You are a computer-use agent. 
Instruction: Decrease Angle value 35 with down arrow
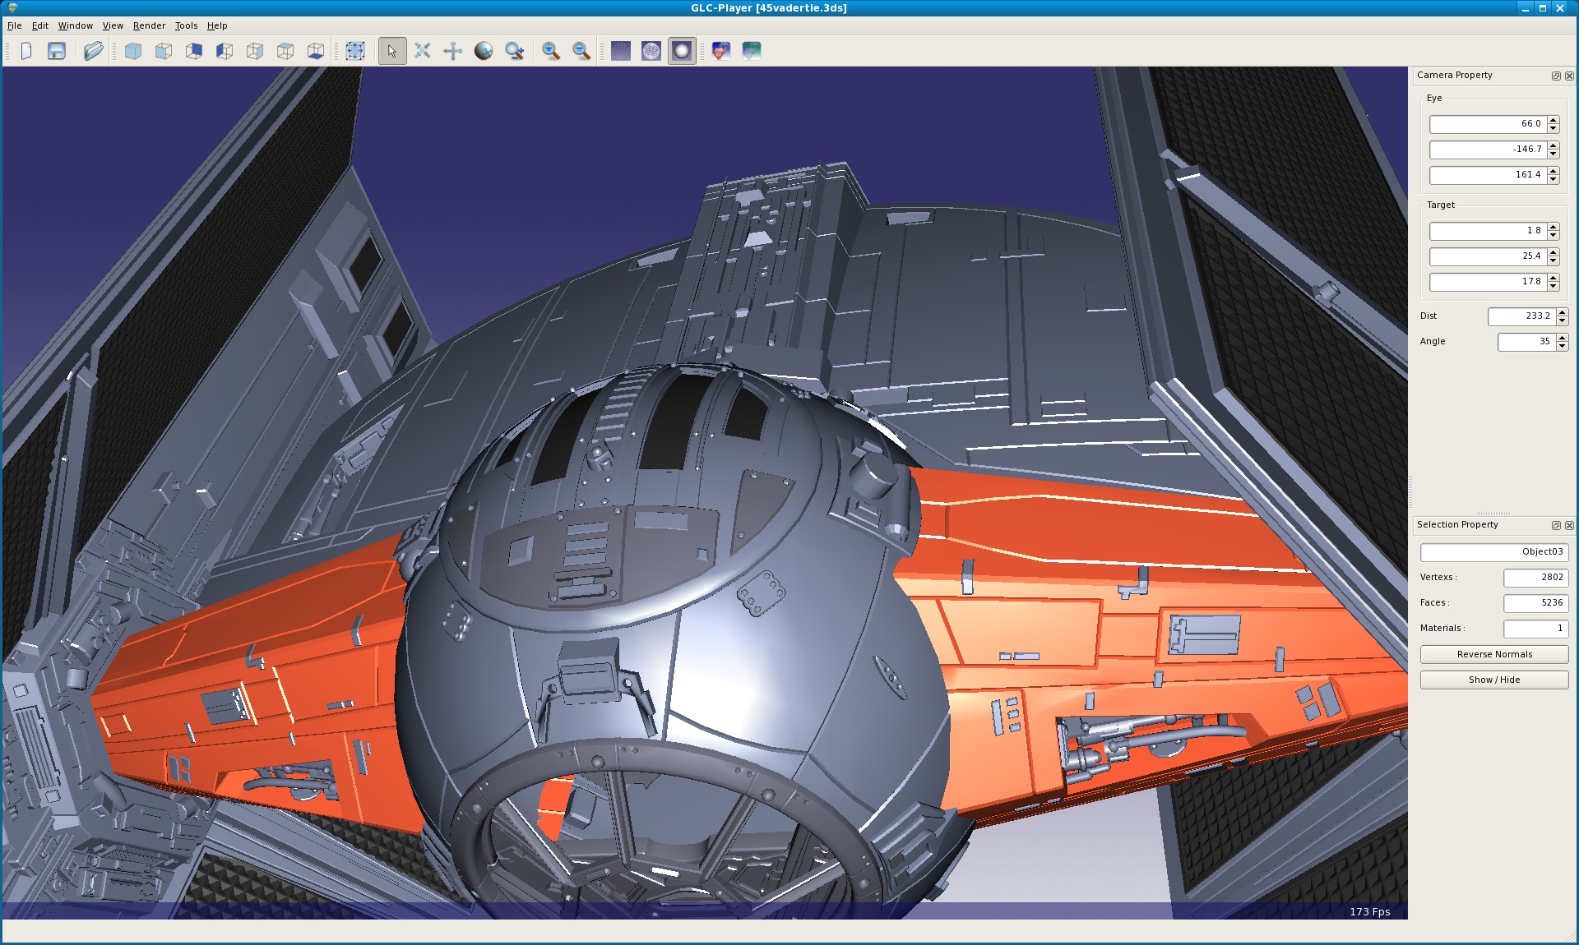point(1563,346)
